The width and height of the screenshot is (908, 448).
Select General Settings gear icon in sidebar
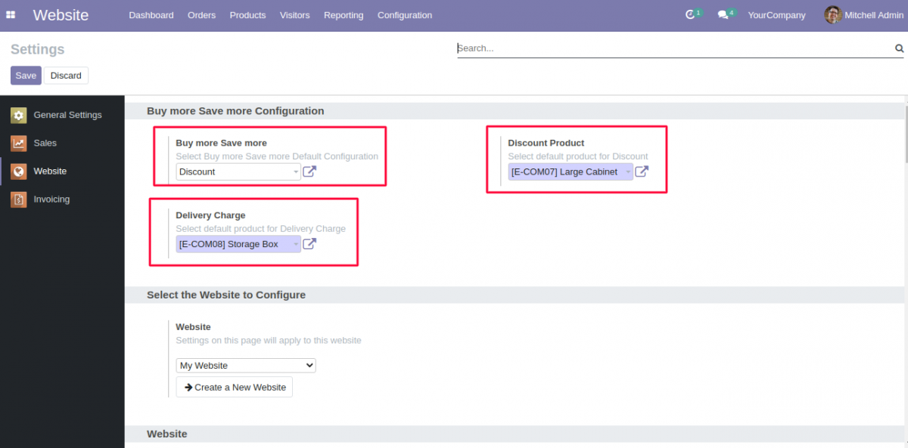coord(17,115)
